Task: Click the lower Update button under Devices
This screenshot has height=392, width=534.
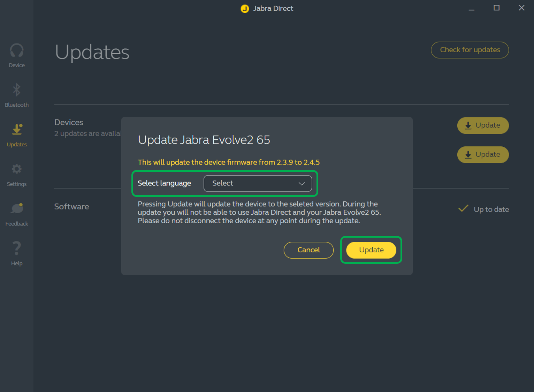Action: click(x=483, y=155)
